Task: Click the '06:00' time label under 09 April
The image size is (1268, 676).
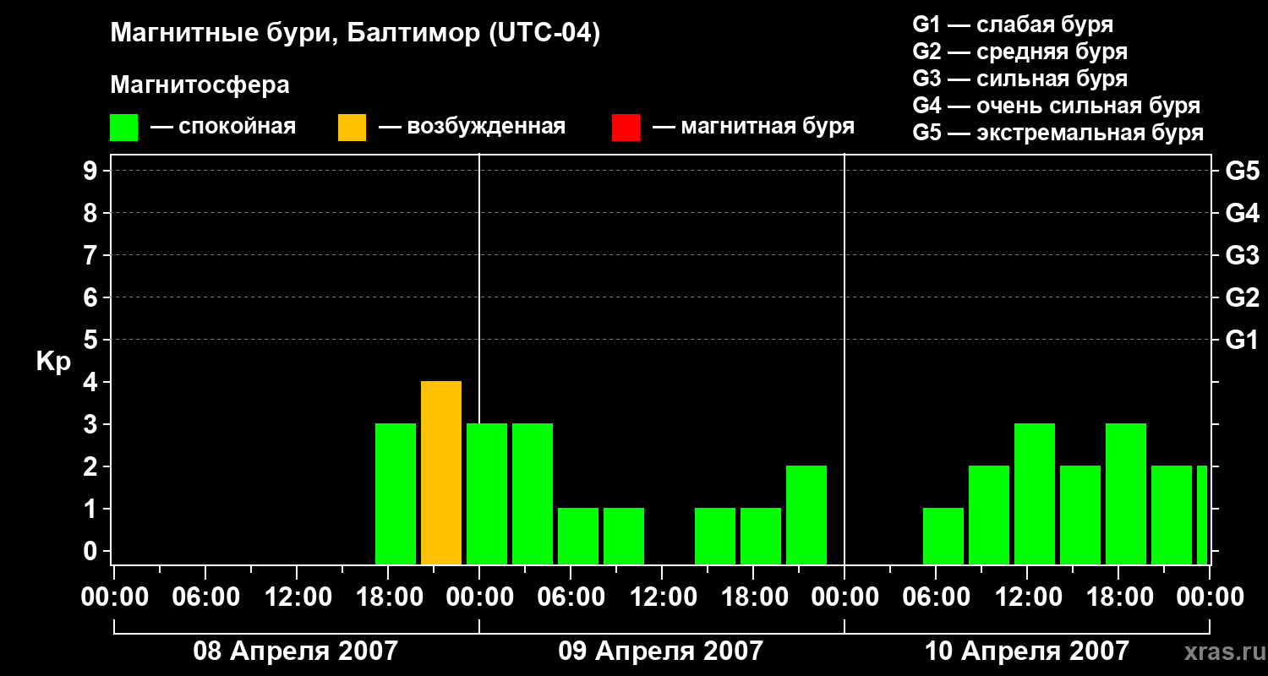Action: [571, 597]
